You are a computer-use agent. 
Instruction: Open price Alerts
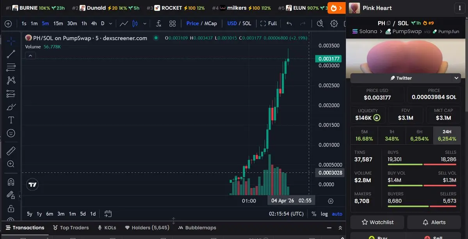pyautogui.click(x=434, y=222)
